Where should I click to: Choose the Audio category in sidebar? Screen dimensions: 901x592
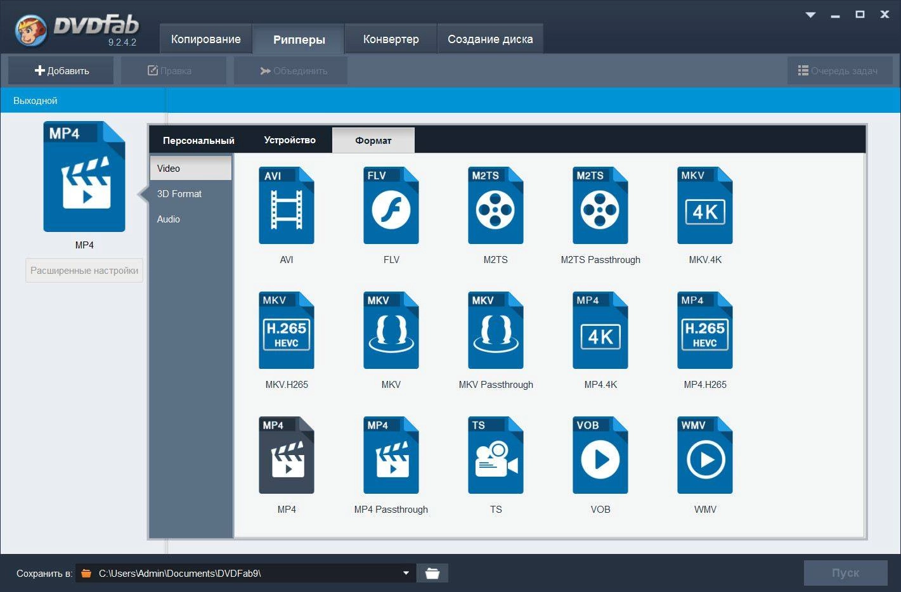(191, 219)
